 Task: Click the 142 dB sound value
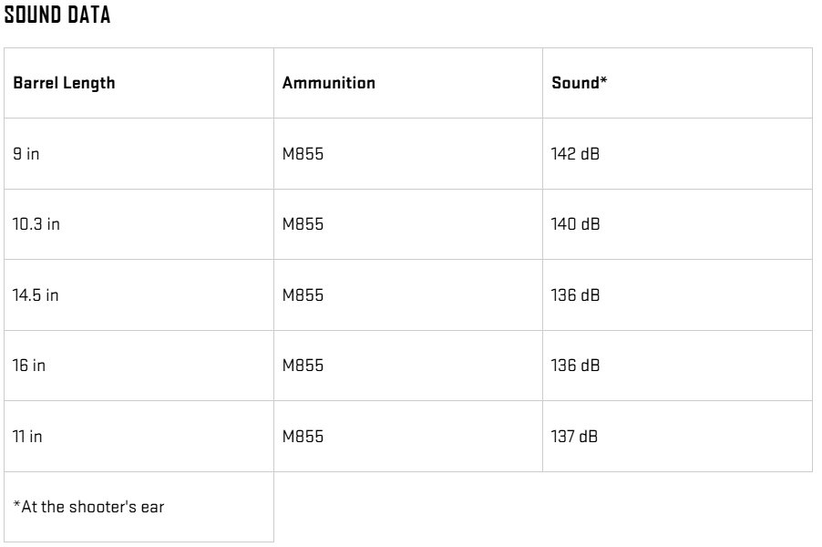pyautogui.click(x=576, y=154)
